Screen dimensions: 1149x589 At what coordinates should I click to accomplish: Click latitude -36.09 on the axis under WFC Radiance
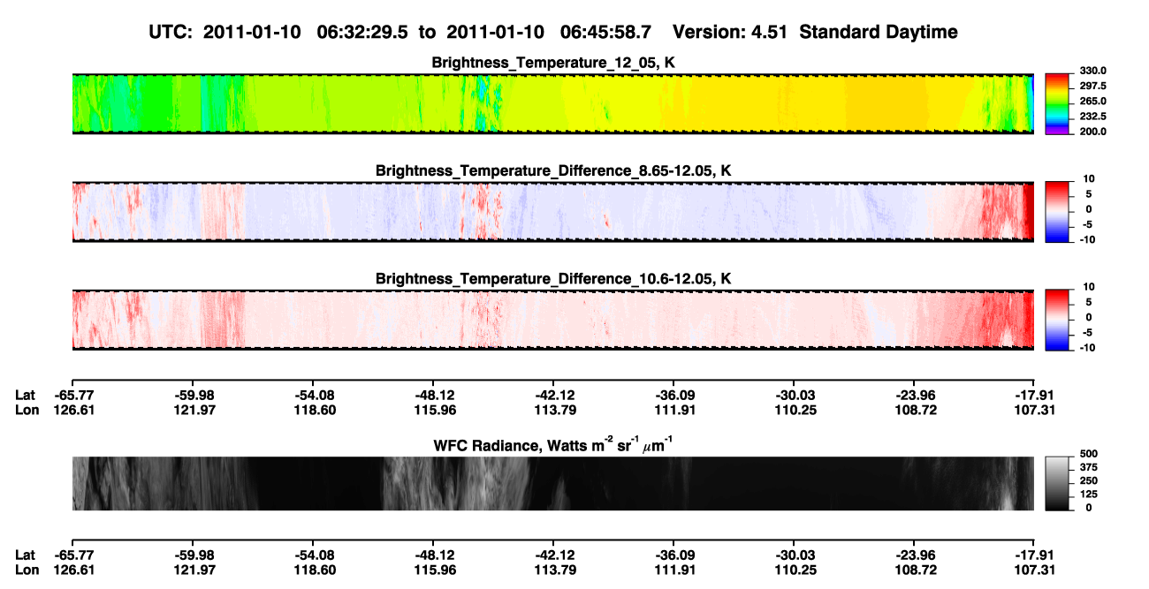(673, 555)
